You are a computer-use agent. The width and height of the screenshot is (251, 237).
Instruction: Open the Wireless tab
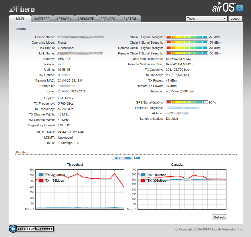[42, 19]
